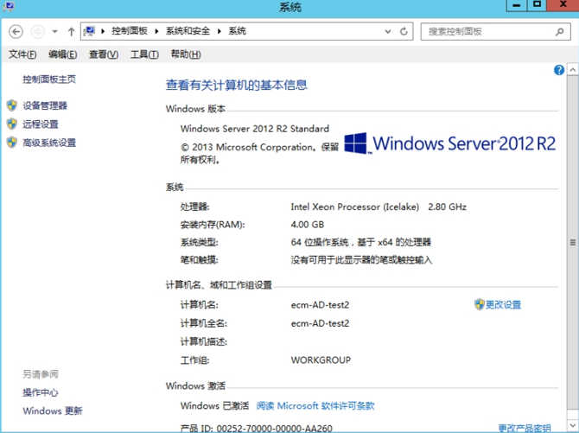
Task: Open 远程设置 link
Action: click(x=41, y=124)
